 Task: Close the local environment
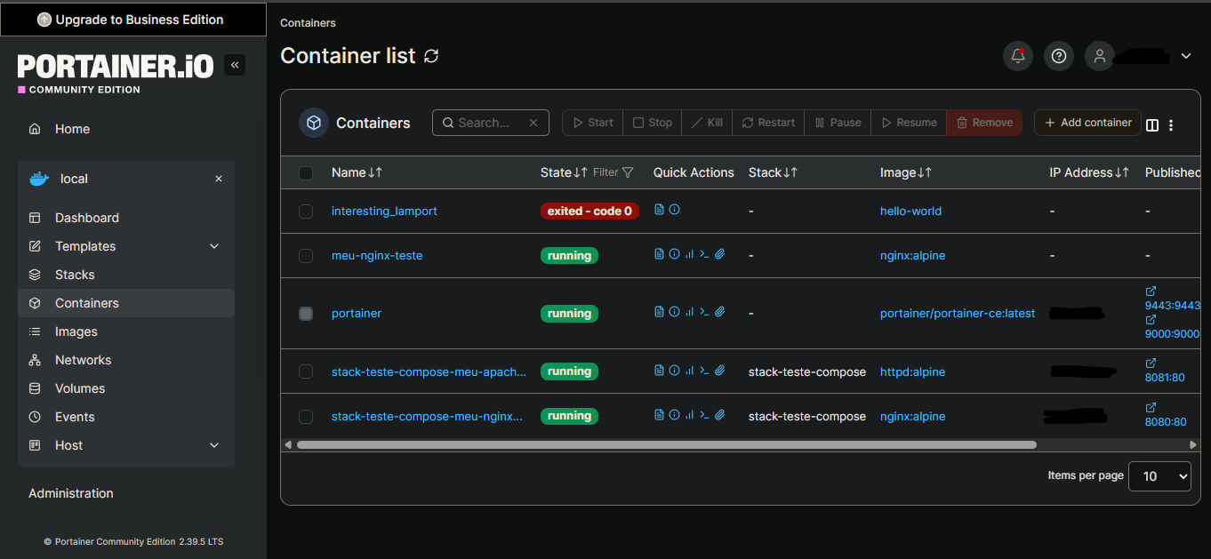click(219, 179)
